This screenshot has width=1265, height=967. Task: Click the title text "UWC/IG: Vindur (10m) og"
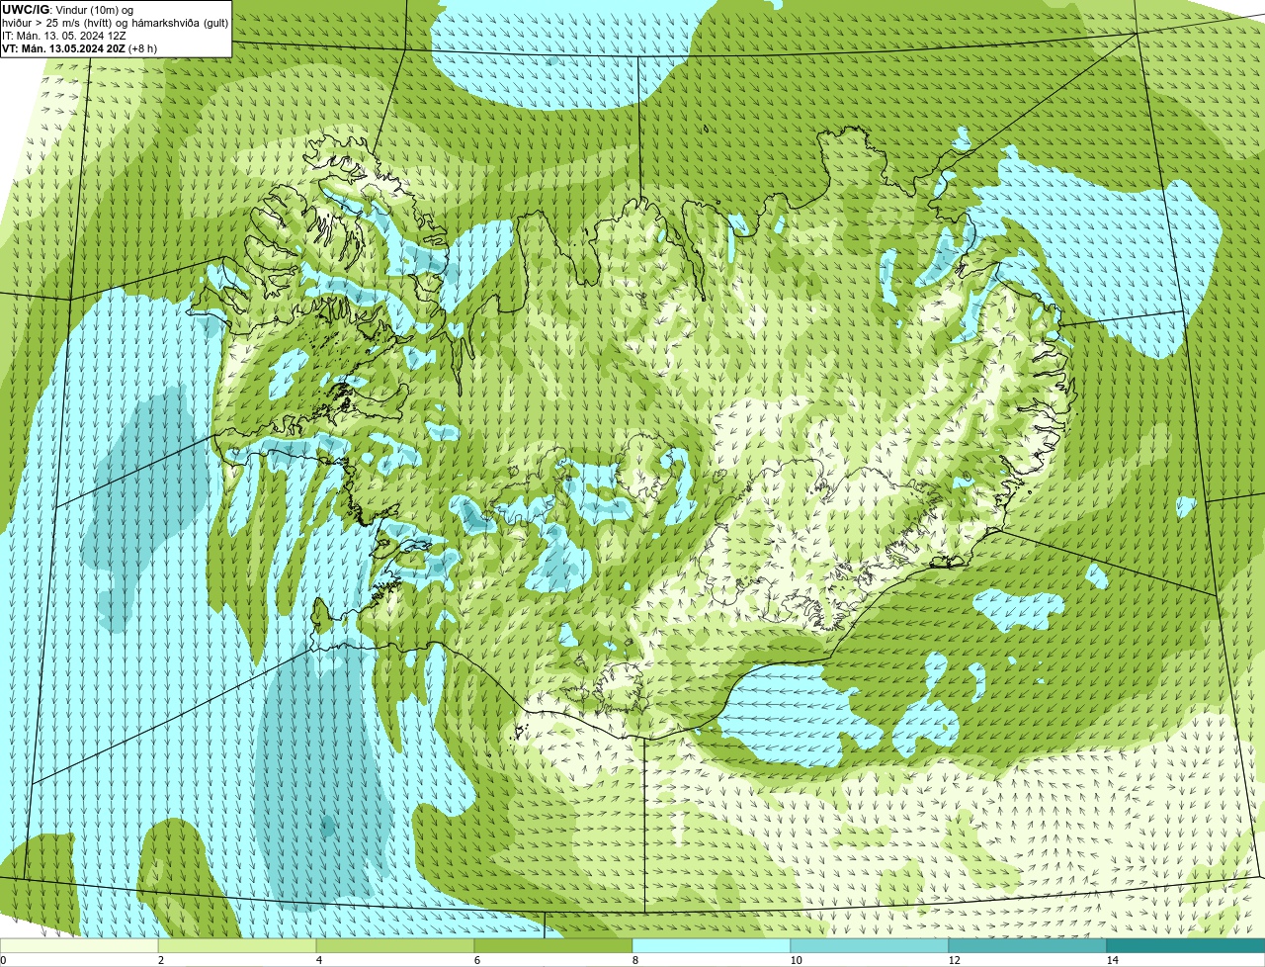68,9
